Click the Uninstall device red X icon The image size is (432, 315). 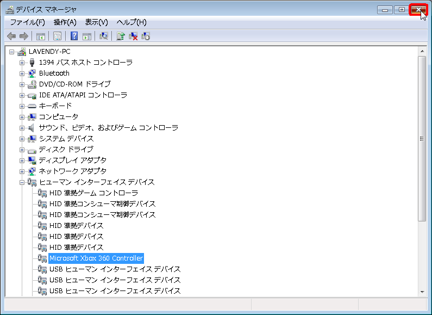[x=133, y=36]
